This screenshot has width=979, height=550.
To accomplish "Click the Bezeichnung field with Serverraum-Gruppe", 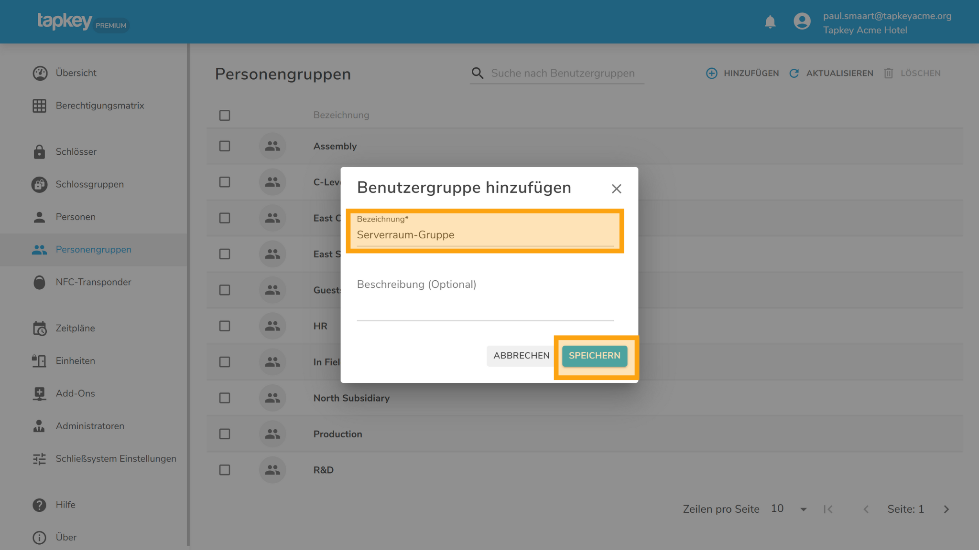I will tap(485, 231).
